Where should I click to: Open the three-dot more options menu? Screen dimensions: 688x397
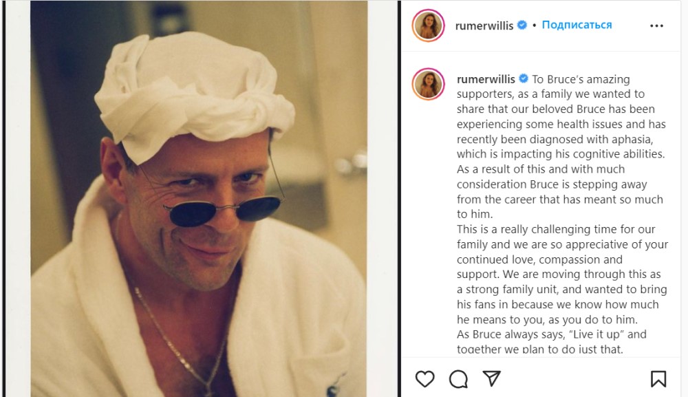click(656, 25)
